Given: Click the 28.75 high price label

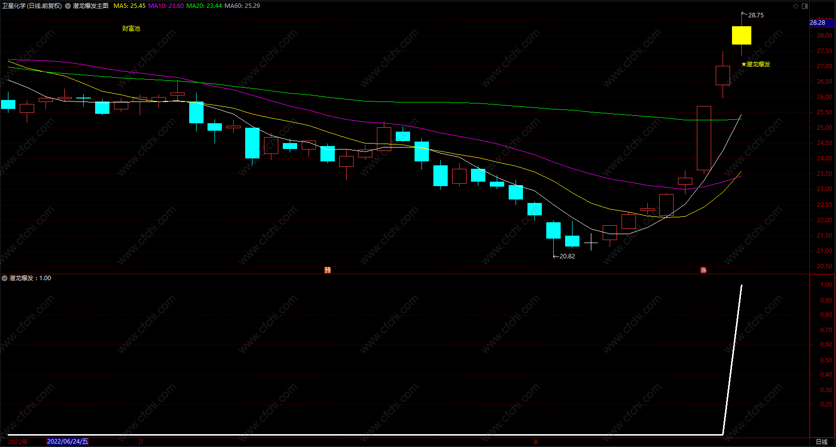Looking at the screenshot, I should point(756,15).
